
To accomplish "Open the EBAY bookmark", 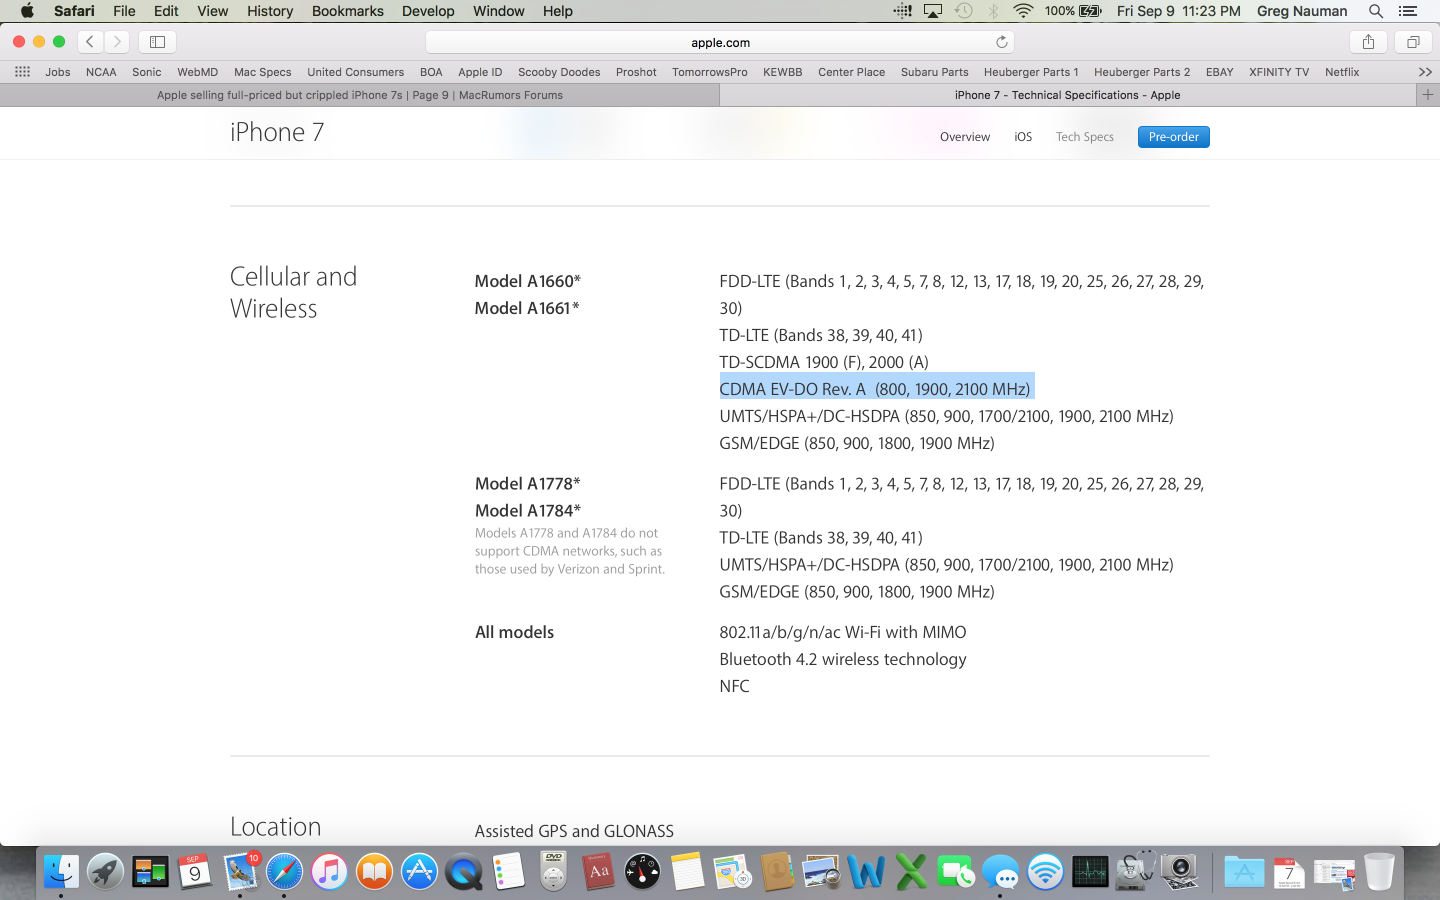I will tap(1219, 72).
